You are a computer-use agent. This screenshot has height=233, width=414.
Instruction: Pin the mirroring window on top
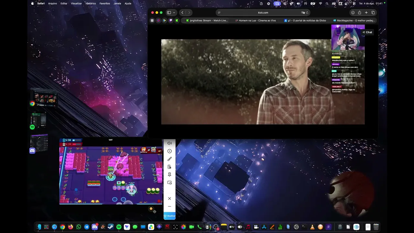tap(169, 175)
